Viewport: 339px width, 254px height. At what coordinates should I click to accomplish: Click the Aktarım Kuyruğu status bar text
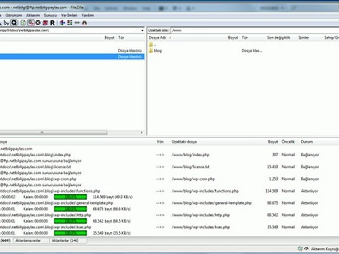(325, 249)
